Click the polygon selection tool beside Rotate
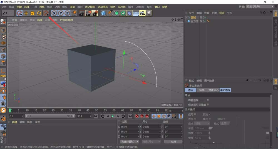The image size is (278, 149). point(46,13)
